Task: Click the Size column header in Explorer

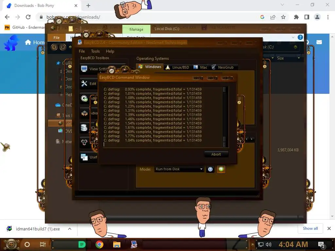Action: point(286,58)
